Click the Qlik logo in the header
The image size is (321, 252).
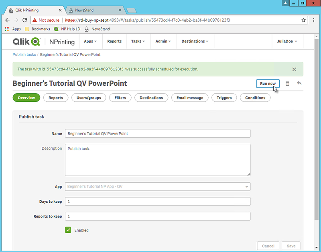pyautogui.click(x=26, y=41)
